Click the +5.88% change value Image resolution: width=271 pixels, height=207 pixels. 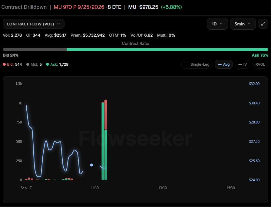click(171, 7)
